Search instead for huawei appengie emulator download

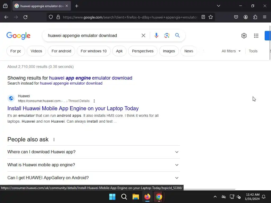[x=71, y=83]
